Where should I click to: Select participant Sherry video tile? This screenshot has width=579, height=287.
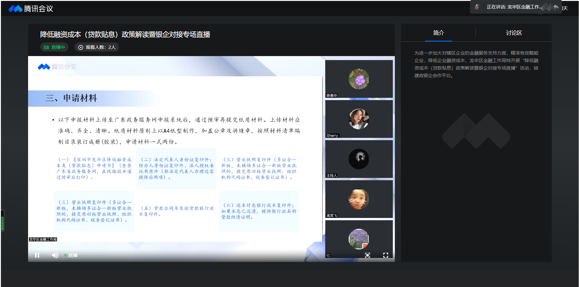pos(359,119)
